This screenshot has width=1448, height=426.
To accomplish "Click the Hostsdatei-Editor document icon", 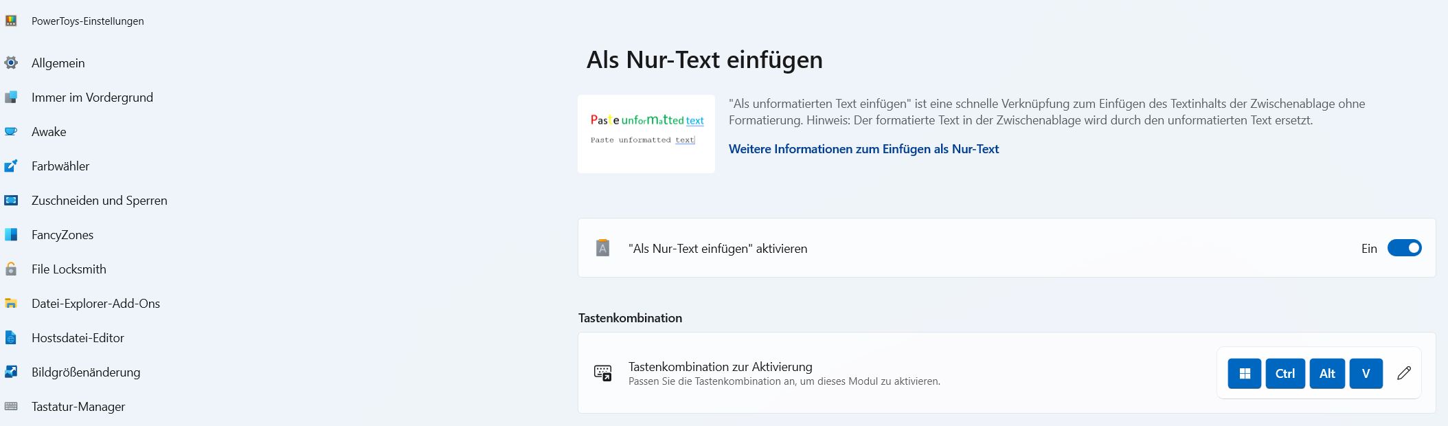I will coord(11,338).
